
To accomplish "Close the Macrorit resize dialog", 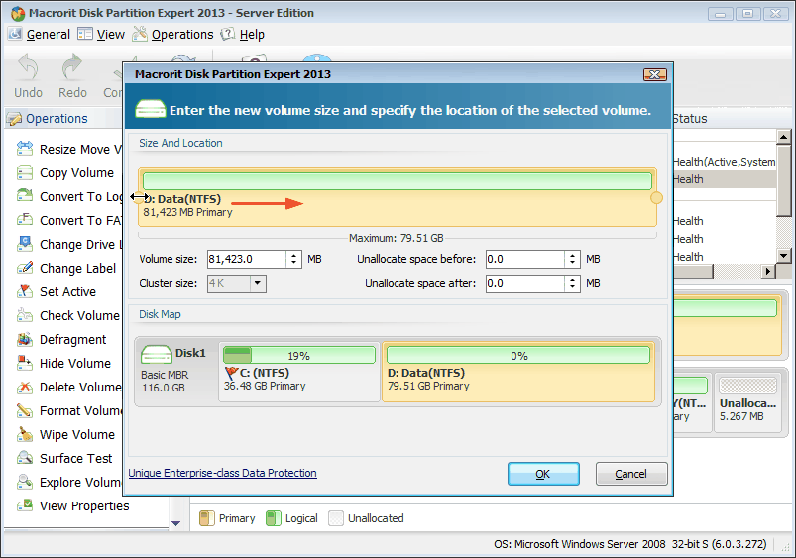I will tap(655, 74).
